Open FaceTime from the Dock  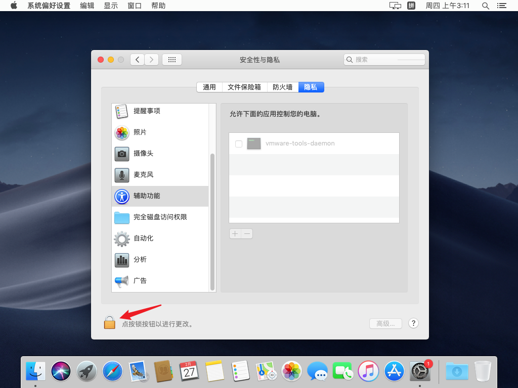(x=343, y=371)
